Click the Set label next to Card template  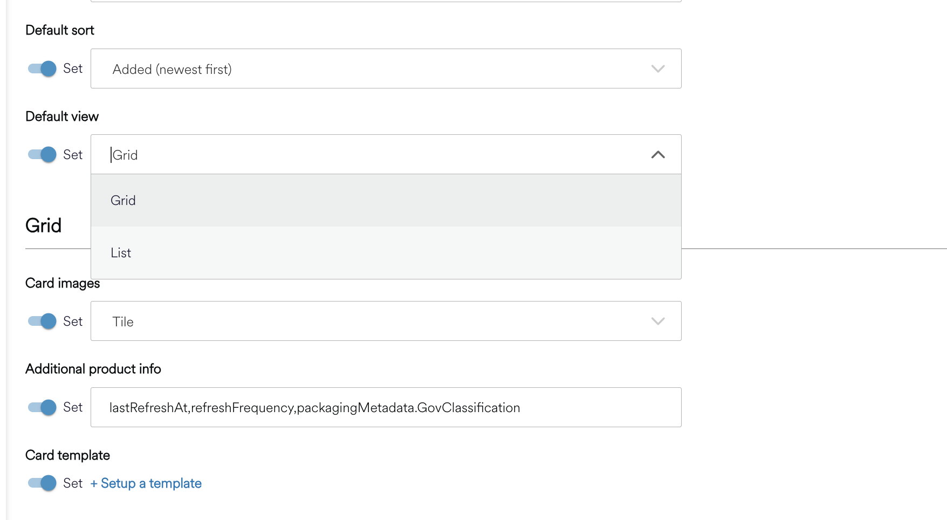(73, 483)
